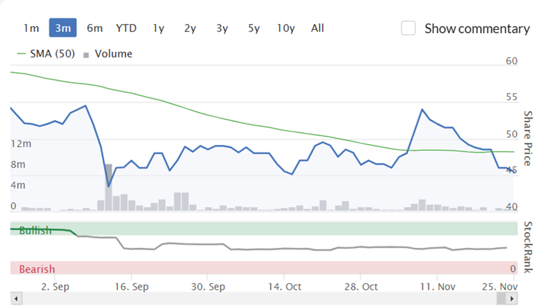Click the 14. Oct date label
Image resolution: width=541 pixels, height=306 pixels.
point(285,286)
